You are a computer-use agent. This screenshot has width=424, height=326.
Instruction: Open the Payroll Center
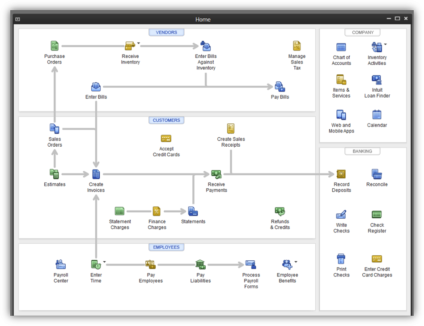(x=60, y=264)
